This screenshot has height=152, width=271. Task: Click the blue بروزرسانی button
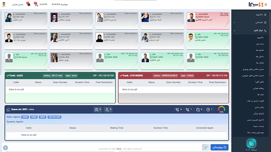[x=220, y=147]
